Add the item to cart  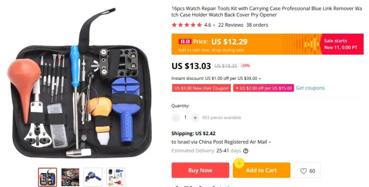click(262, 170)
